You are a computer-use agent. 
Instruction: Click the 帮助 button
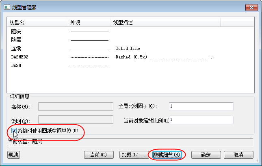click(13, 155)
